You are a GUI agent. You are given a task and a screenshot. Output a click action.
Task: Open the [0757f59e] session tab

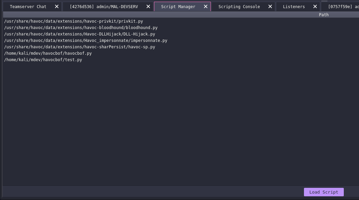[x=340, y=7]
